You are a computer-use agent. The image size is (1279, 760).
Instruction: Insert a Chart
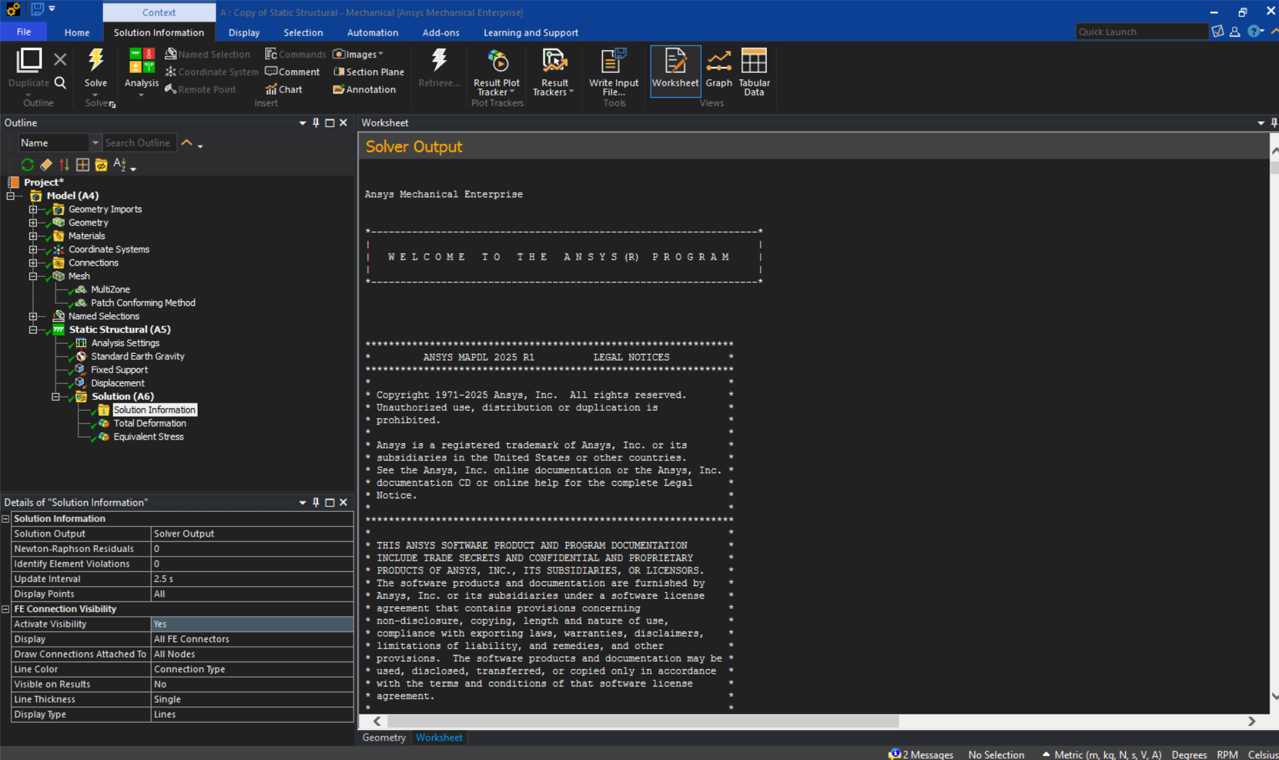pos(284,90)
